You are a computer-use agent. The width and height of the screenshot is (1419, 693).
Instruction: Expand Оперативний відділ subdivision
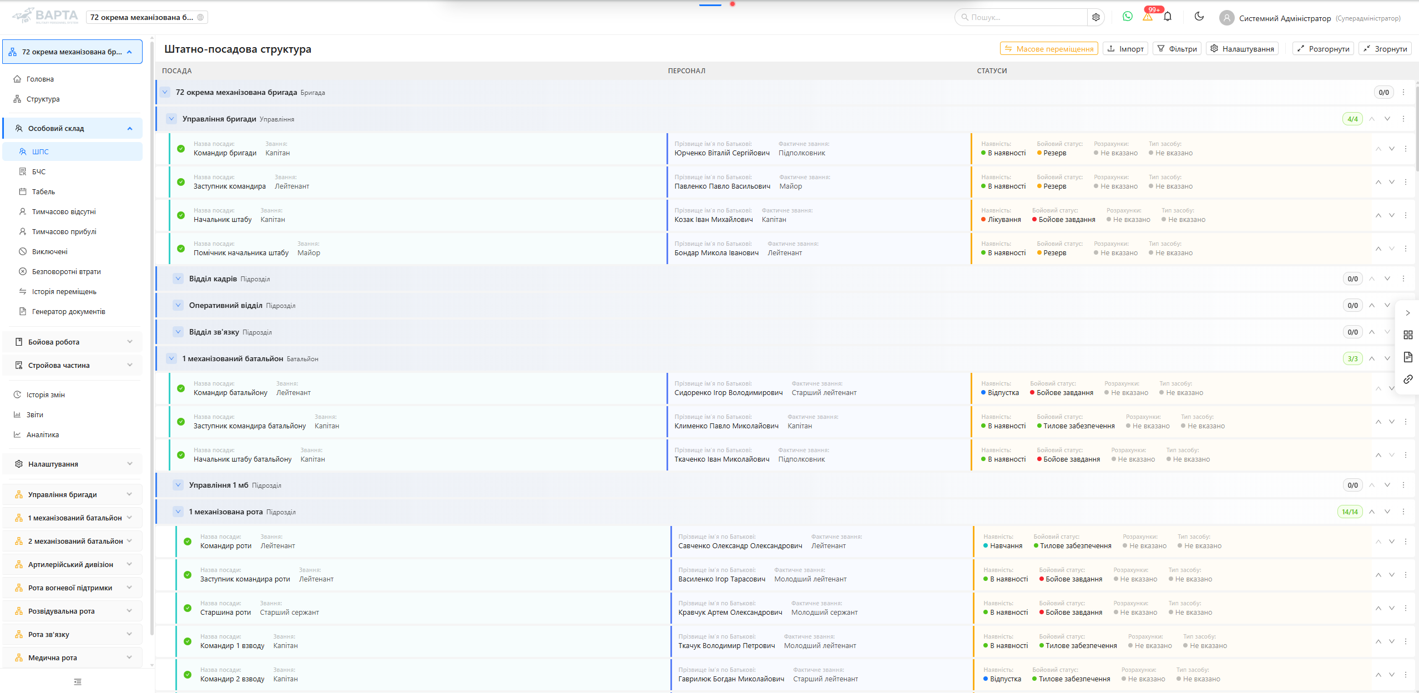coord(178,305)
